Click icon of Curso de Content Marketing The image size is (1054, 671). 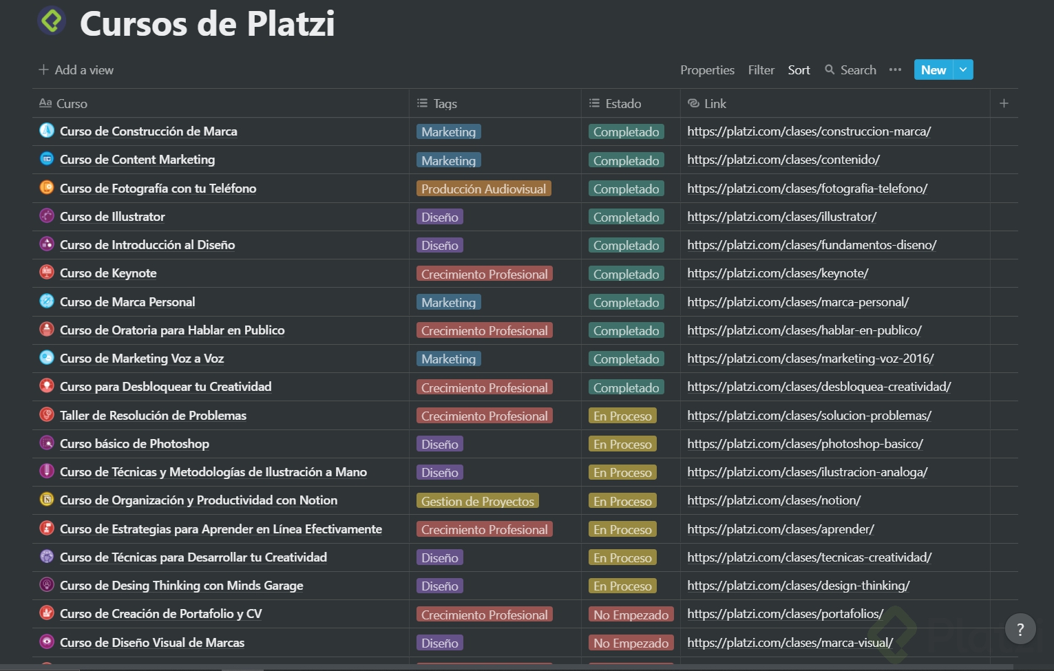click(x=47, y=159)
